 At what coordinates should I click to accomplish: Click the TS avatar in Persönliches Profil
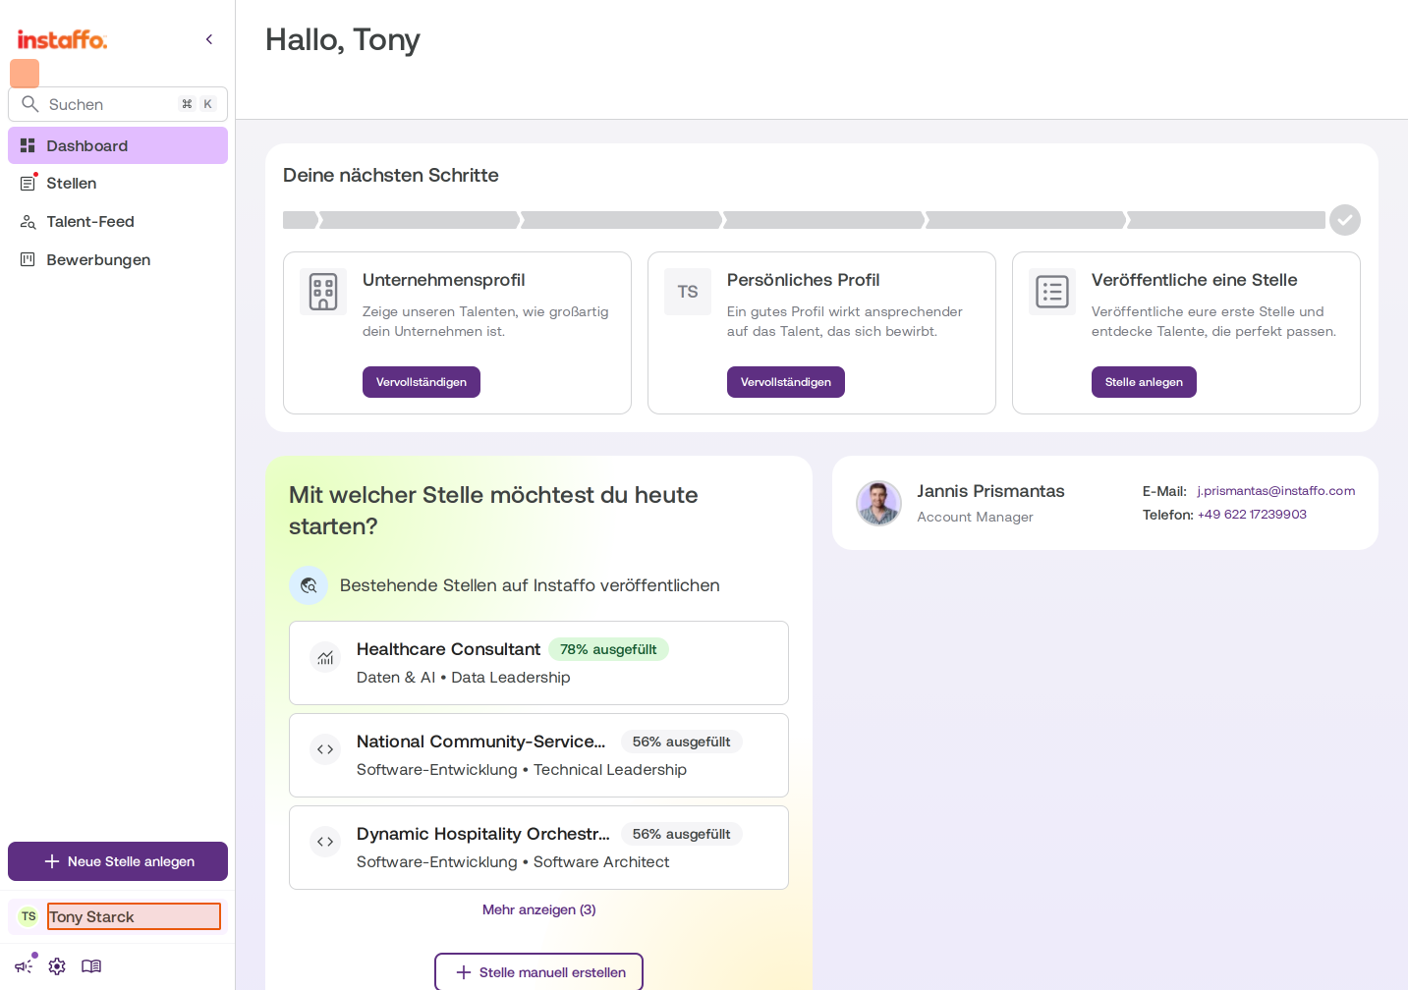pos(688,292)
